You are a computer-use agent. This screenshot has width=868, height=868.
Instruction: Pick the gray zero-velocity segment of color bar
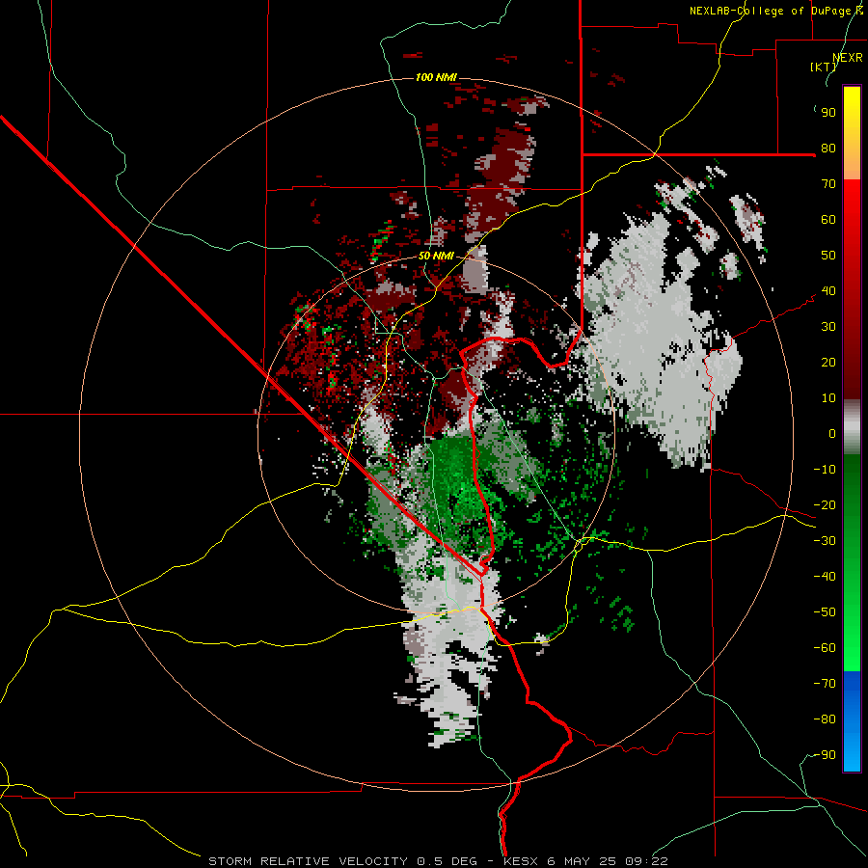tap(852, 427)
